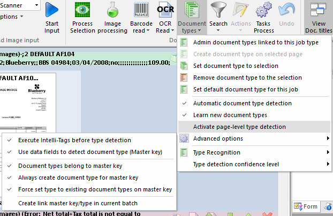This screenshot has width=333, height=216.
Task: Toggle Execute Intelli-Tags before type detection
Action: (74, 140)
